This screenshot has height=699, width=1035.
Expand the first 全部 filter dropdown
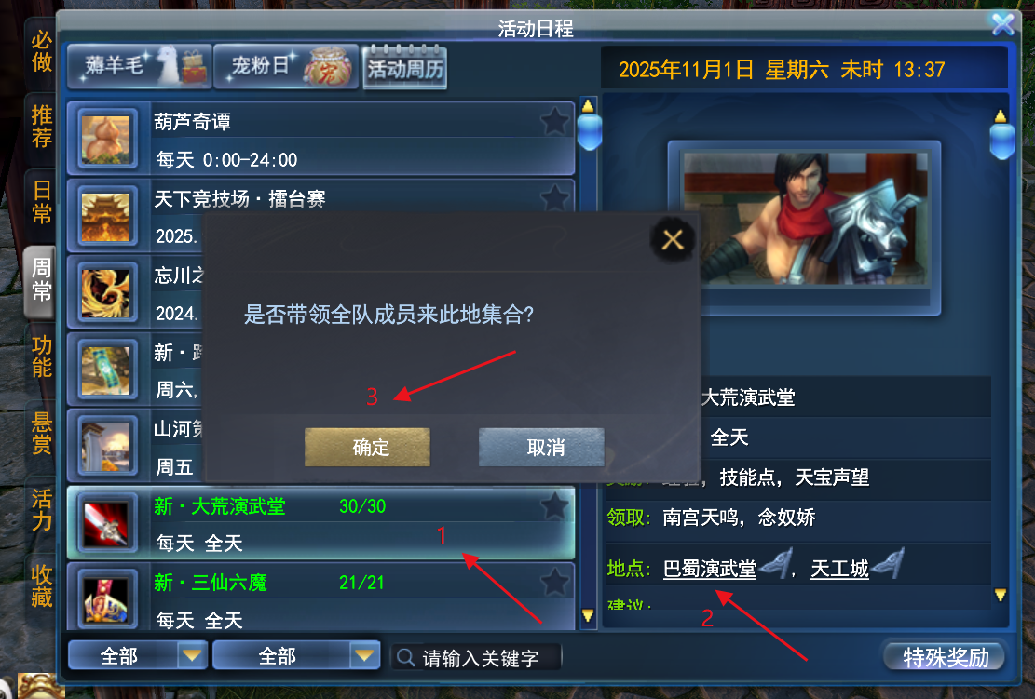[191, 655]
